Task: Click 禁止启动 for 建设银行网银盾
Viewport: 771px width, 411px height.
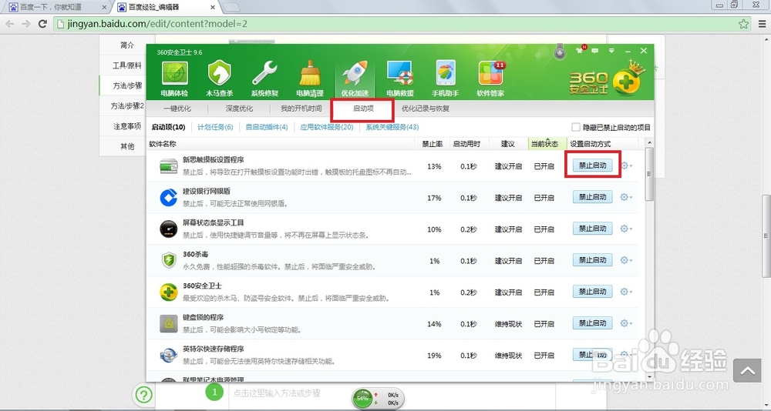Action: click(592, 197)
